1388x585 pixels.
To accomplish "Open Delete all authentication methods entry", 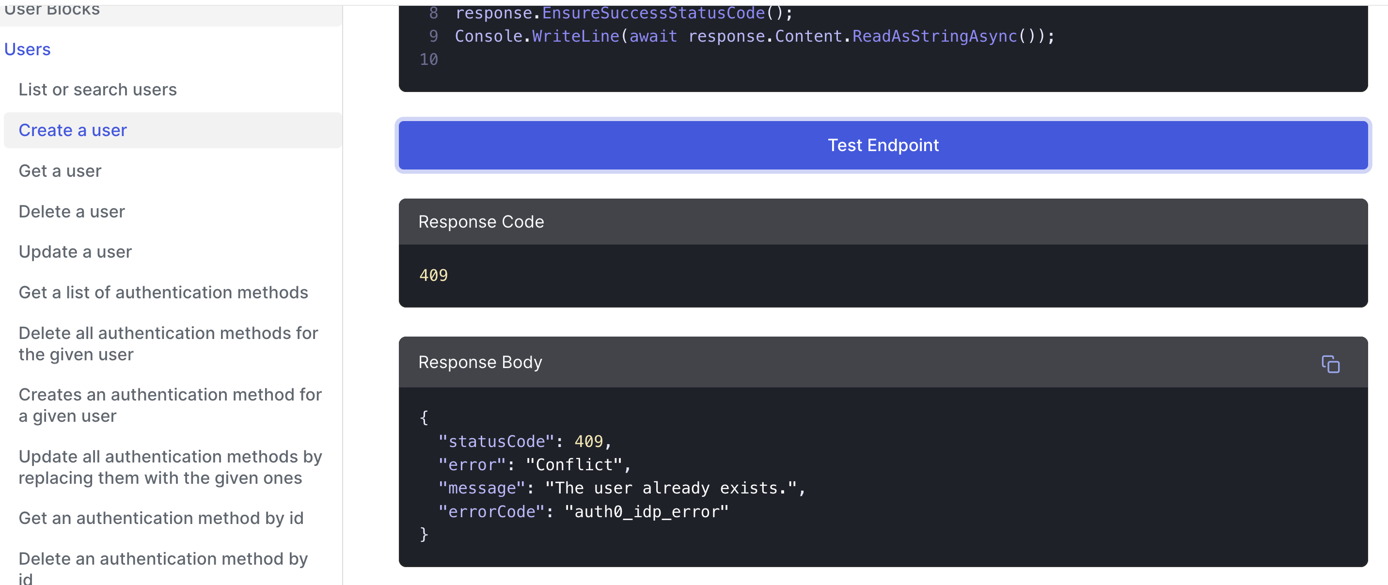I will [x=168, y=343].
